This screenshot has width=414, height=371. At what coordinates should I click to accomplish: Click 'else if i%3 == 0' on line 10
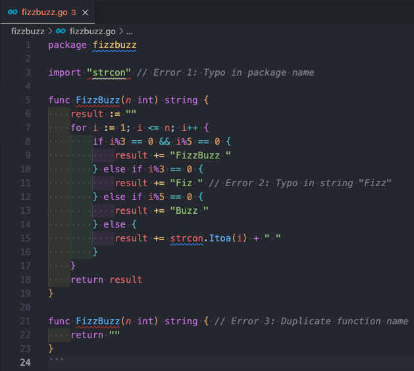pos(148,170)
